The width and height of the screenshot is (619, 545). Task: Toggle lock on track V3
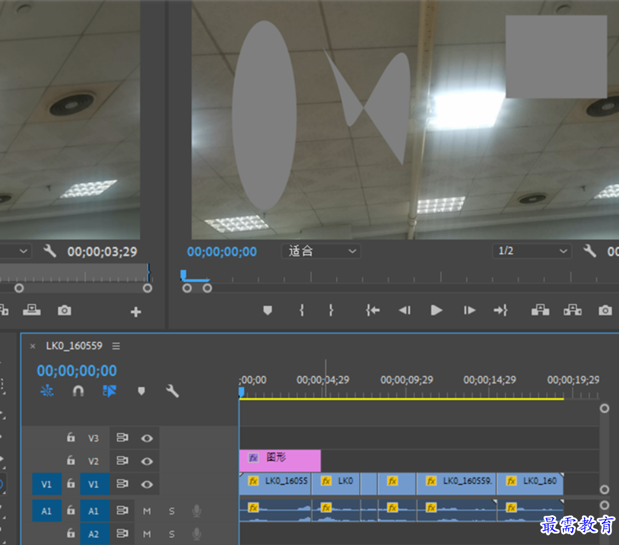[x=70, y=438]
